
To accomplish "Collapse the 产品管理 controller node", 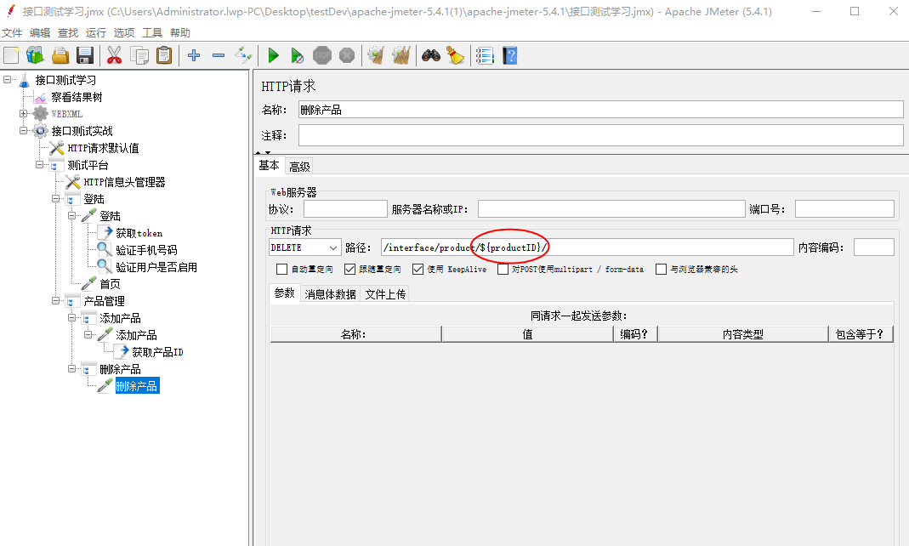I will 56,301.
